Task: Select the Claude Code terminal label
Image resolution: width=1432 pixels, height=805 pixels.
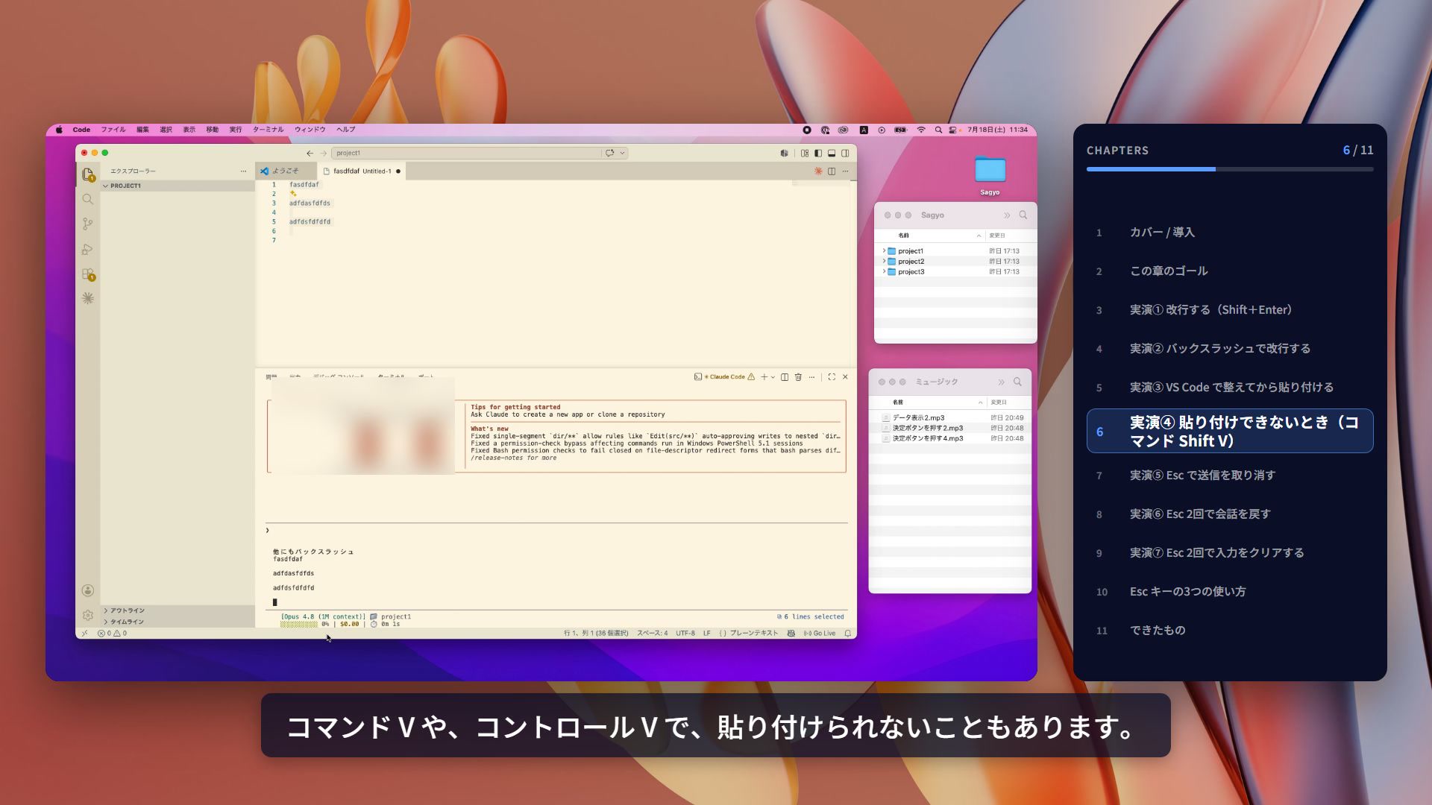Action: point(724,377)
